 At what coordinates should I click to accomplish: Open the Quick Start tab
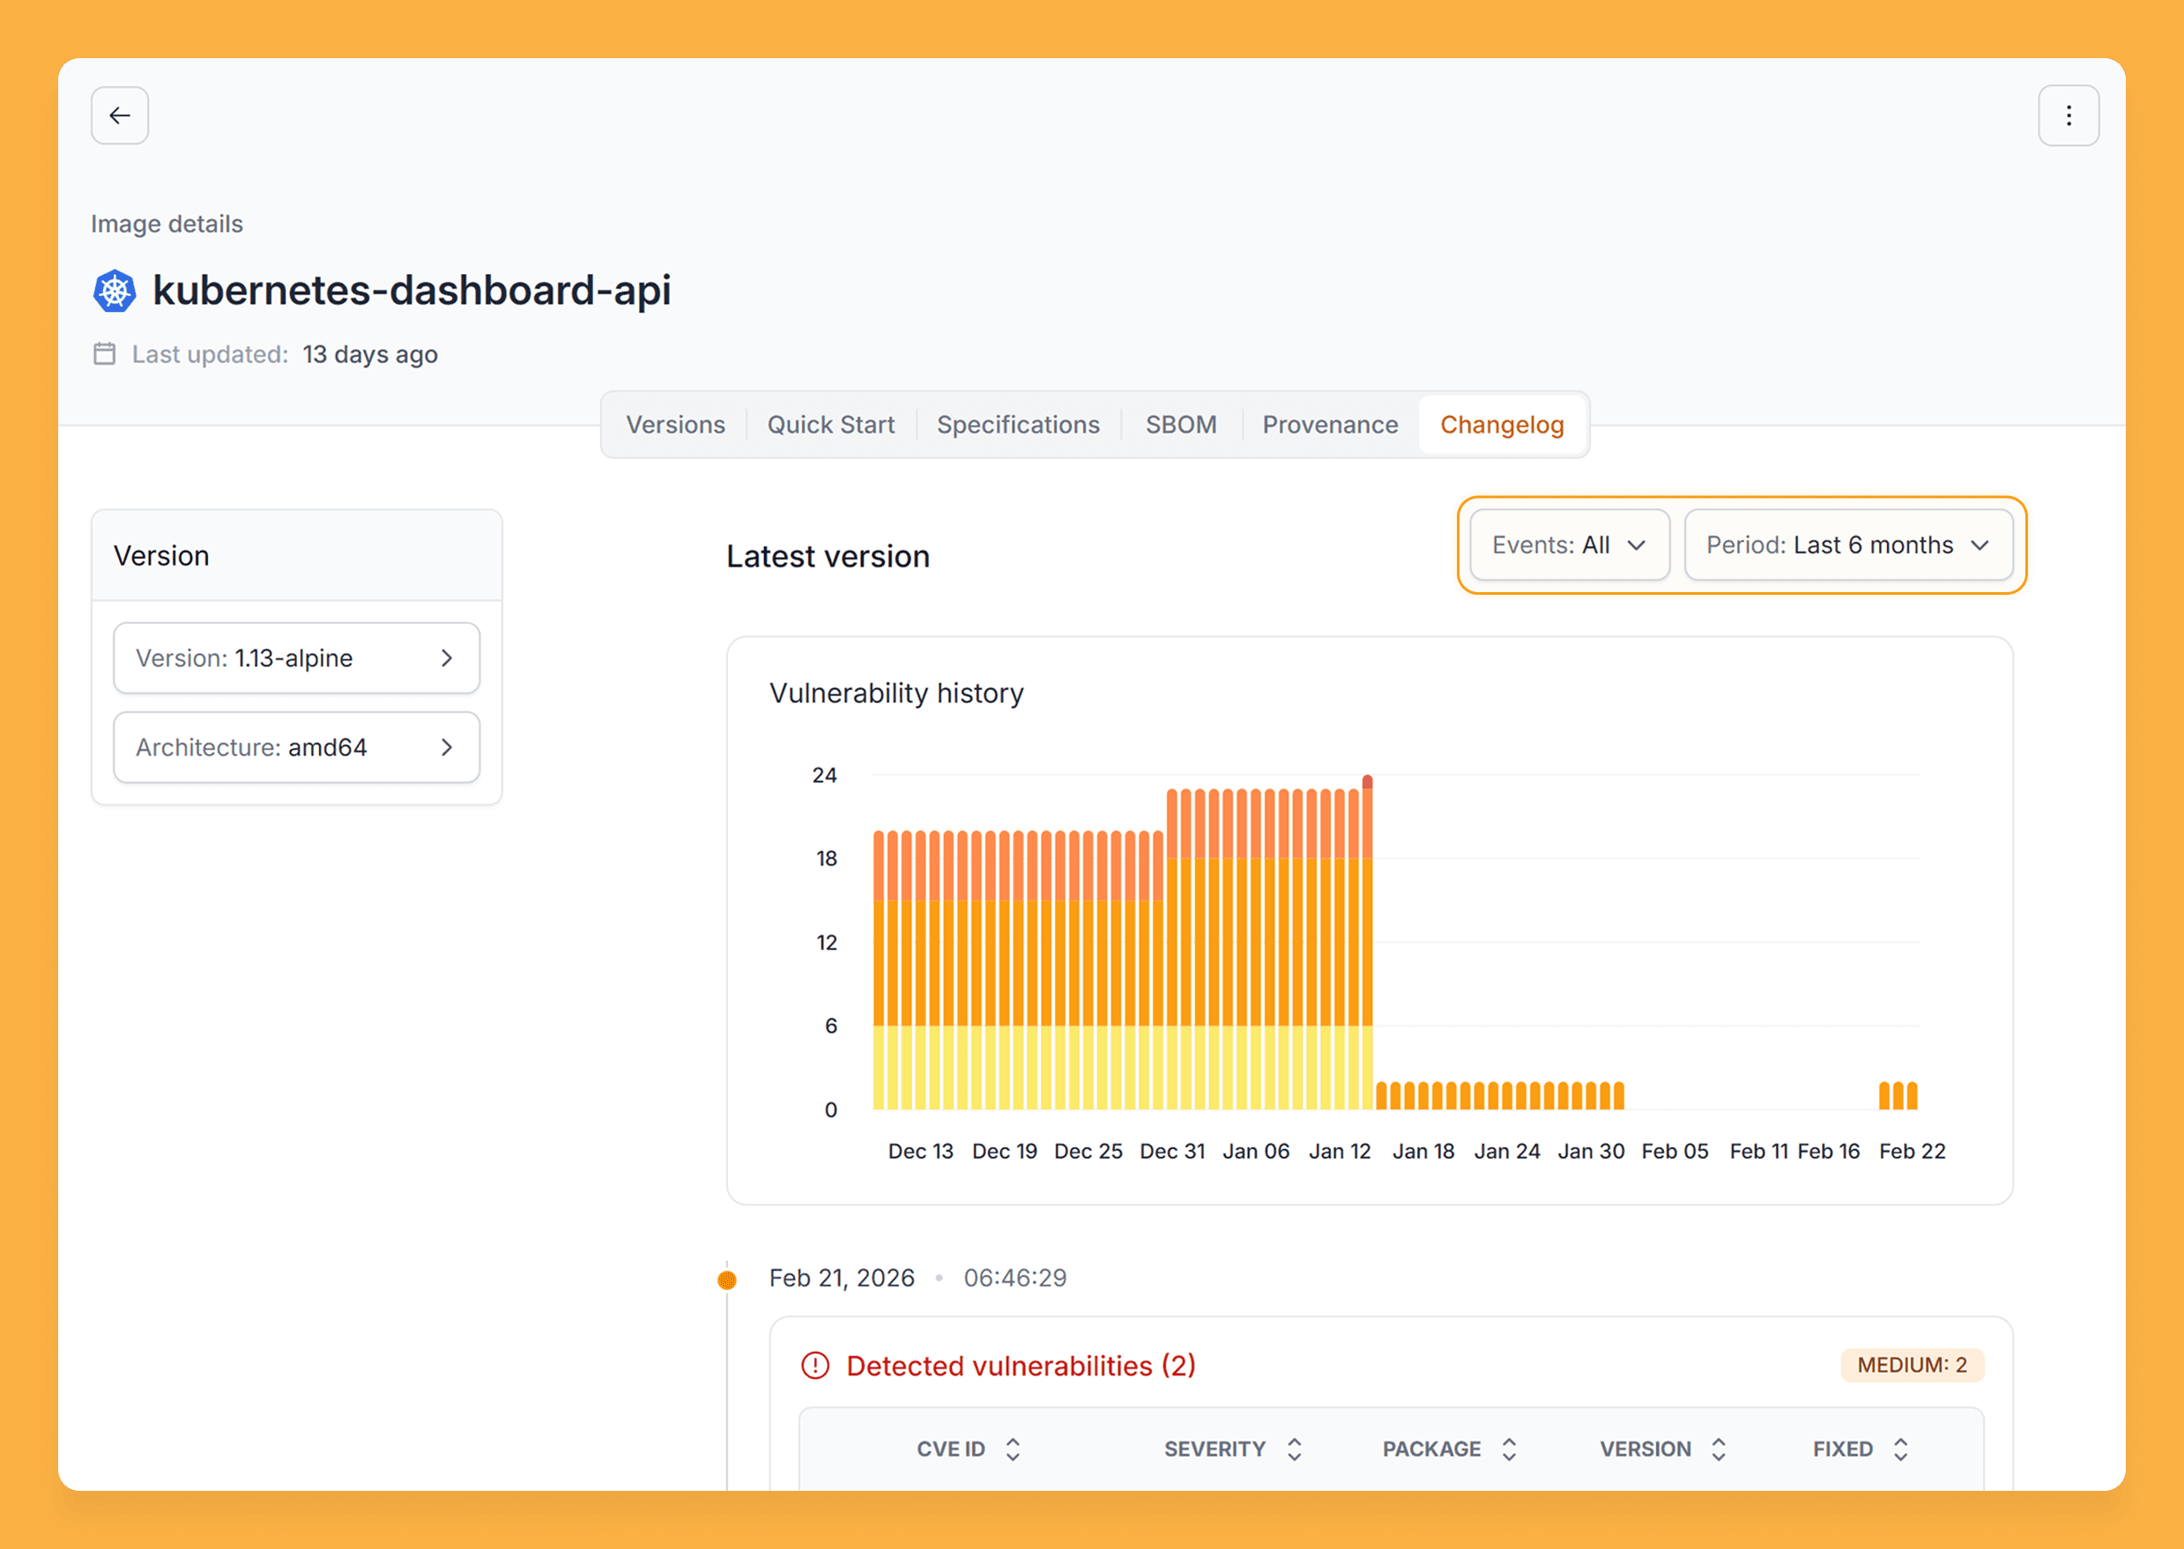(830, 425)
